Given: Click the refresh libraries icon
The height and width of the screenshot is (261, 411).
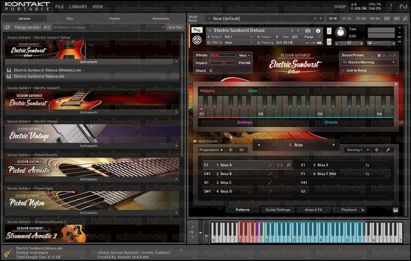Looking at the screenshot, I should click(7, 27).
